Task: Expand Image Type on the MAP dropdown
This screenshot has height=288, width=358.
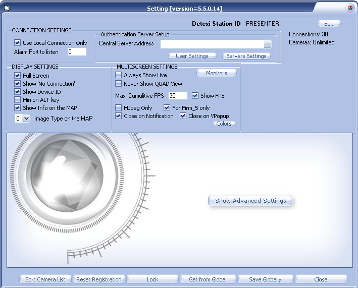Action: 26,119
